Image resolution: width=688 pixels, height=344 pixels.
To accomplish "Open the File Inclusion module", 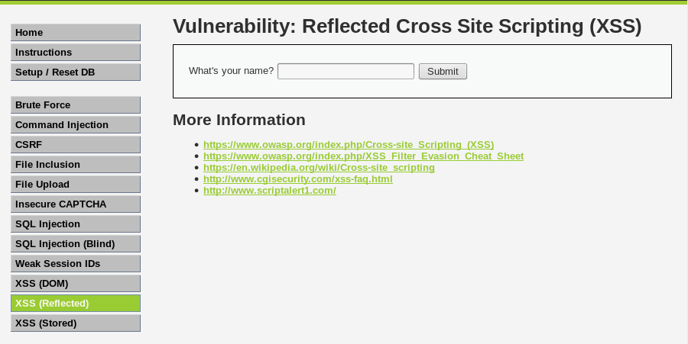I will (x=75, y=165).
